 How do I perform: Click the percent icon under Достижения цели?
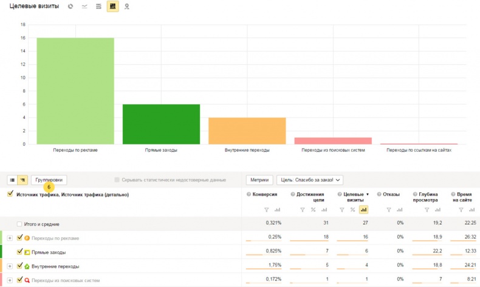click(313, 210)
